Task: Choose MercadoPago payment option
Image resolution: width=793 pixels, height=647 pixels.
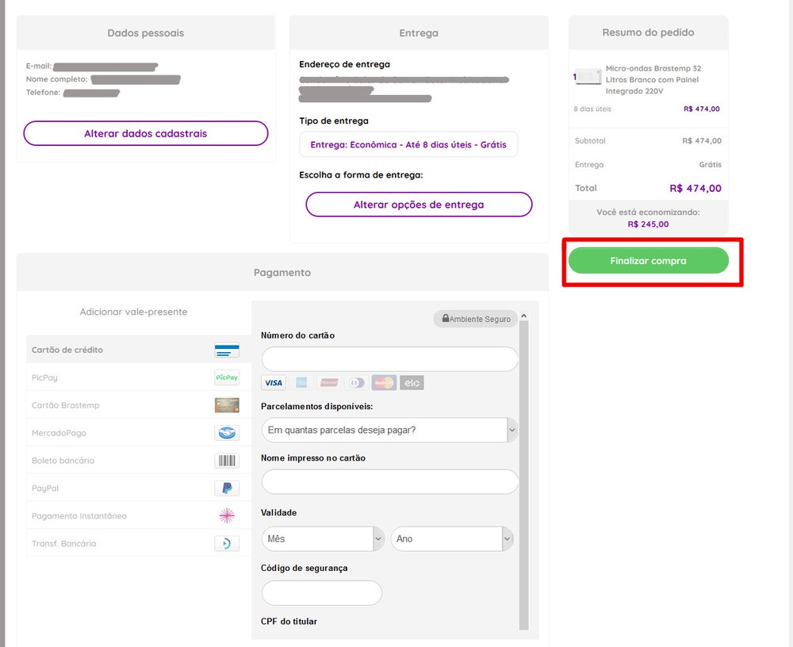Action: [x=139, y=433]
